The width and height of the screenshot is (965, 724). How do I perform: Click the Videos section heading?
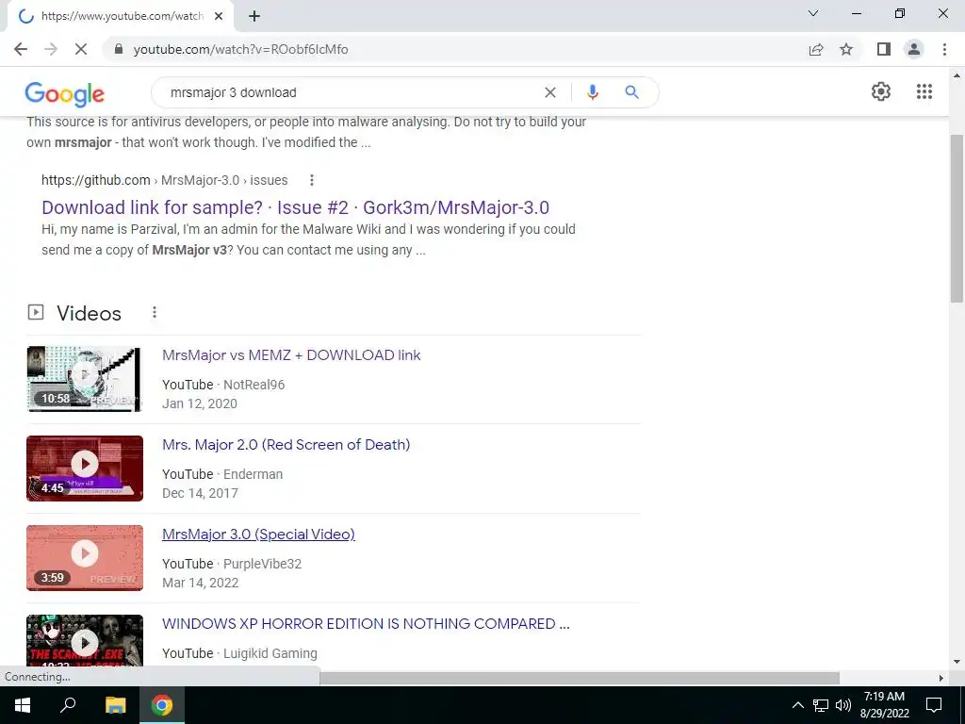[x=90, y=313]
